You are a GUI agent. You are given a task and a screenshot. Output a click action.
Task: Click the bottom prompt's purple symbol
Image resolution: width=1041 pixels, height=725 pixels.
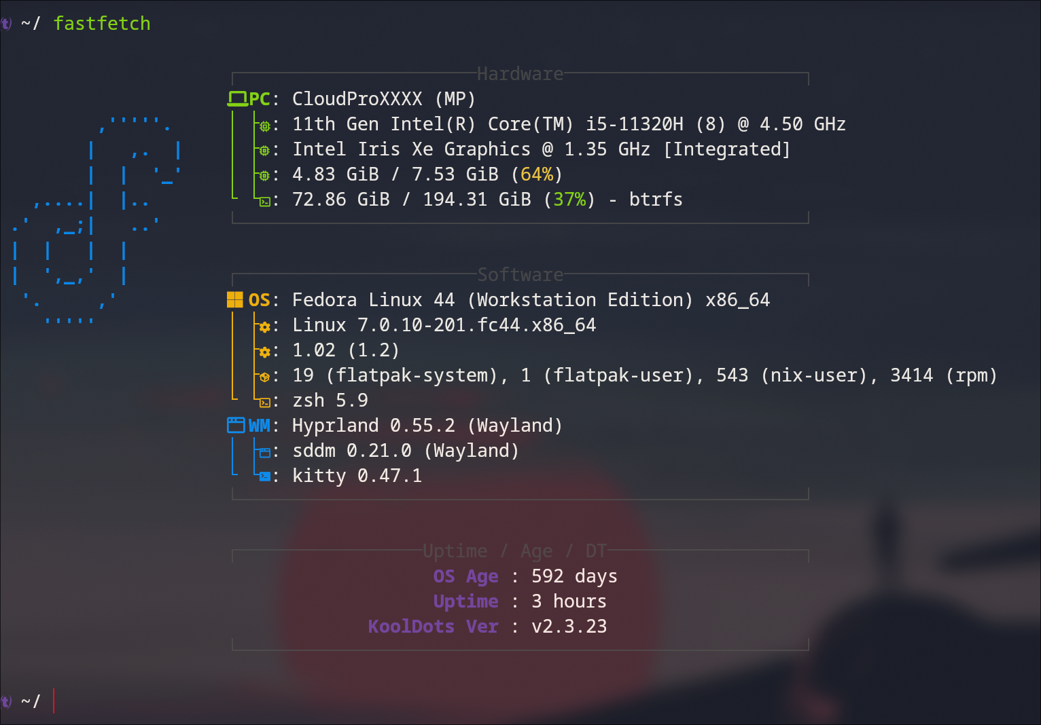pyautogui.click(x=5, y=701)
